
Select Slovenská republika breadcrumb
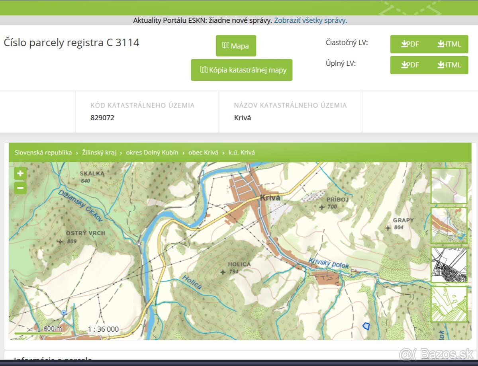tap(43, 153)
